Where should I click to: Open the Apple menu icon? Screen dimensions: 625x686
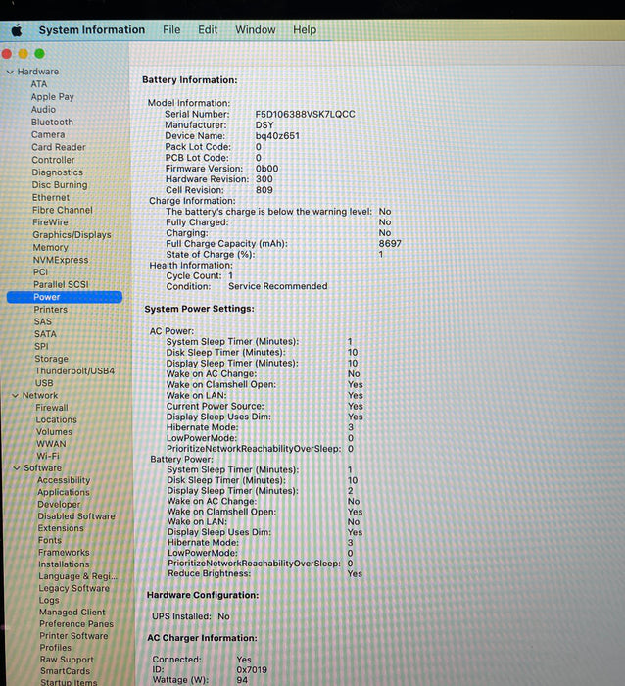(x=17, y=30)
